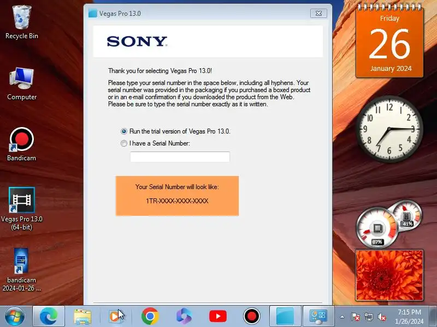Select I have a Serial Number option
The image size is (437, 327).
(124, 143)
